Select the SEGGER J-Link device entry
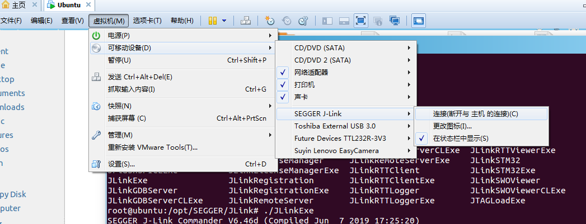Screen dimensions: 586x224 pos(346,114)
